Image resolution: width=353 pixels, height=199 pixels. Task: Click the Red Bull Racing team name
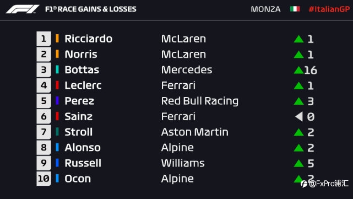pos(200,101)
